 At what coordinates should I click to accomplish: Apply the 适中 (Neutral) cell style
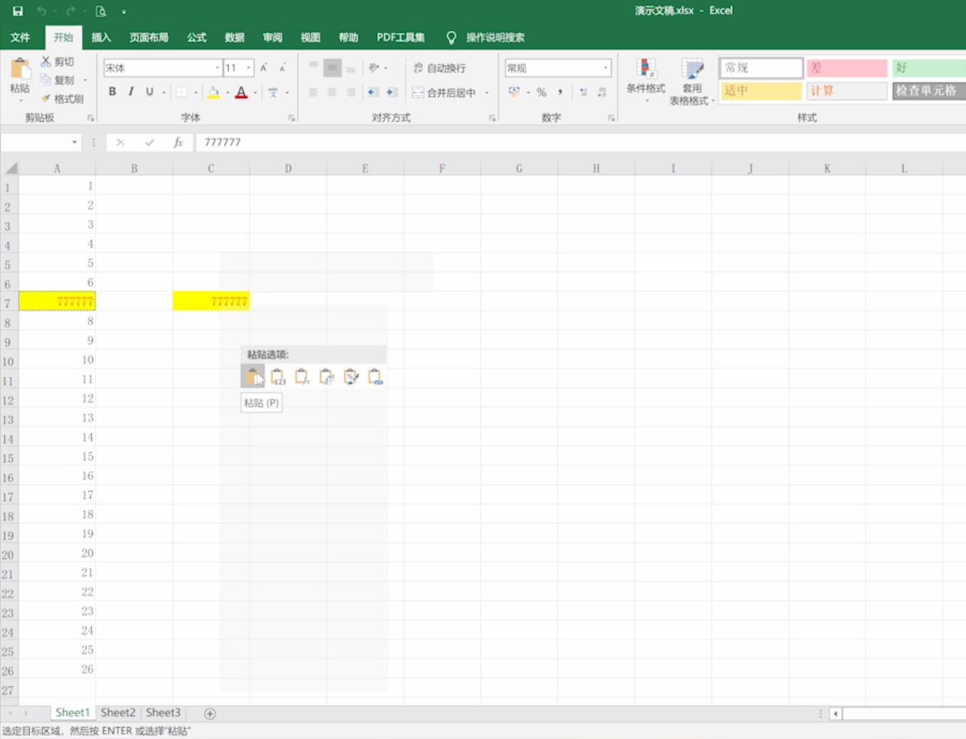pyautogui.click(x=761, y=91)
